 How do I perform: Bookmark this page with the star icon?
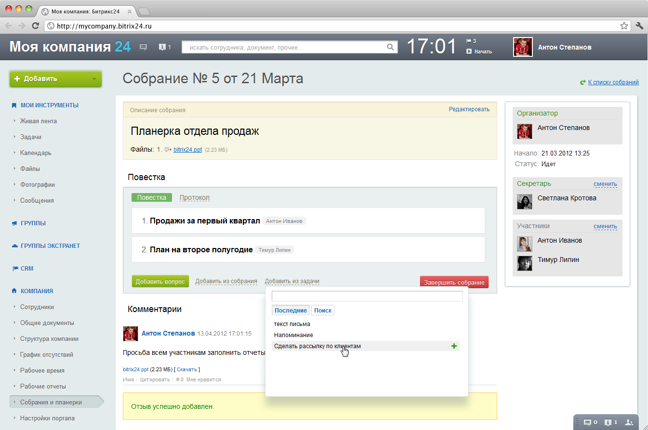624,26
